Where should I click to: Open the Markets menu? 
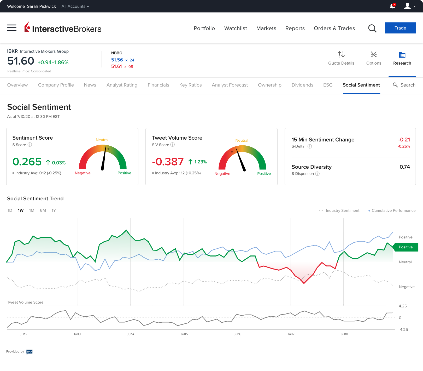[266, 28]
